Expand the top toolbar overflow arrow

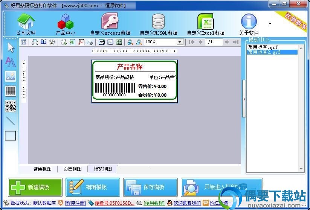coord(270,24)
